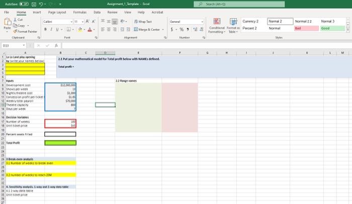This screenshot has height=204, width=352.
Task: Open Font settings dialog launcher
Action: 96,38
